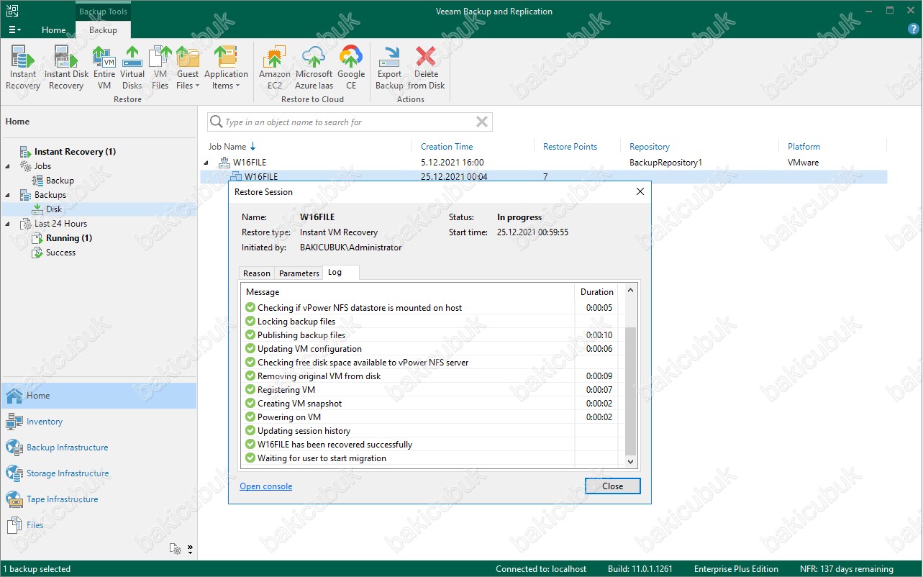
Task: Switch to the Backup ribbon tab
Action: coord(103,29)
